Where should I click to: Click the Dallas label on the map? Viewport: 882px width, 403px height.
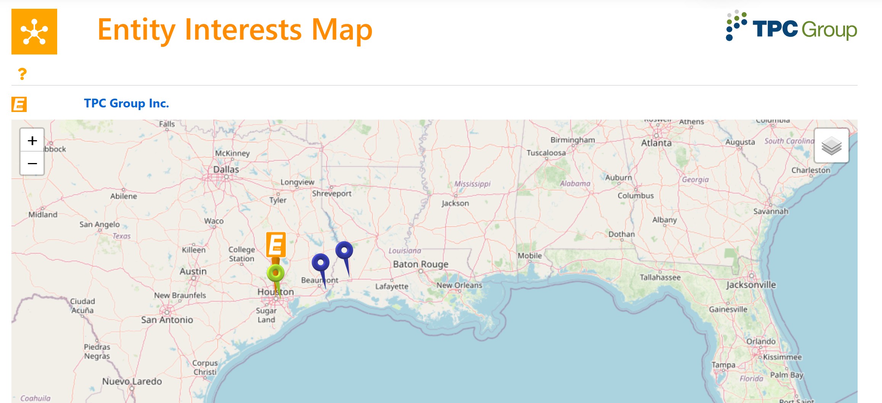(226, 169)
